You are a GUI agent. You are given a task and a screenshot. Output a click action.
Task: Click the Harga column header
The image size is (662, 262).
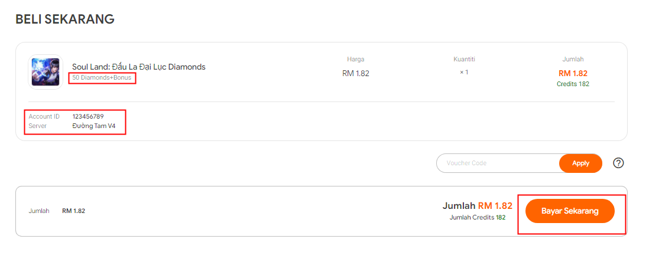(355, 59)
